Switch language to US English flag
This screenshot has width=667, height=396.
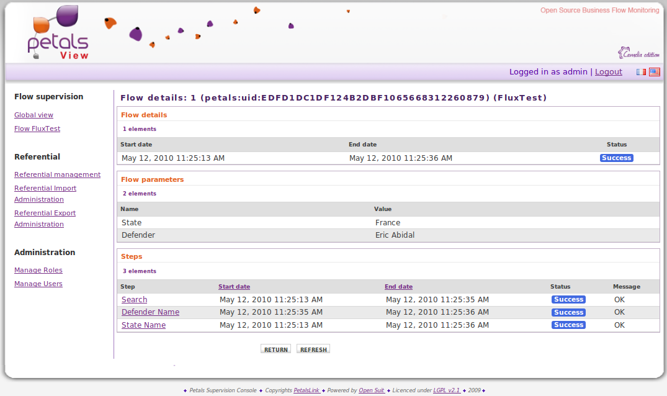point(654,72)
